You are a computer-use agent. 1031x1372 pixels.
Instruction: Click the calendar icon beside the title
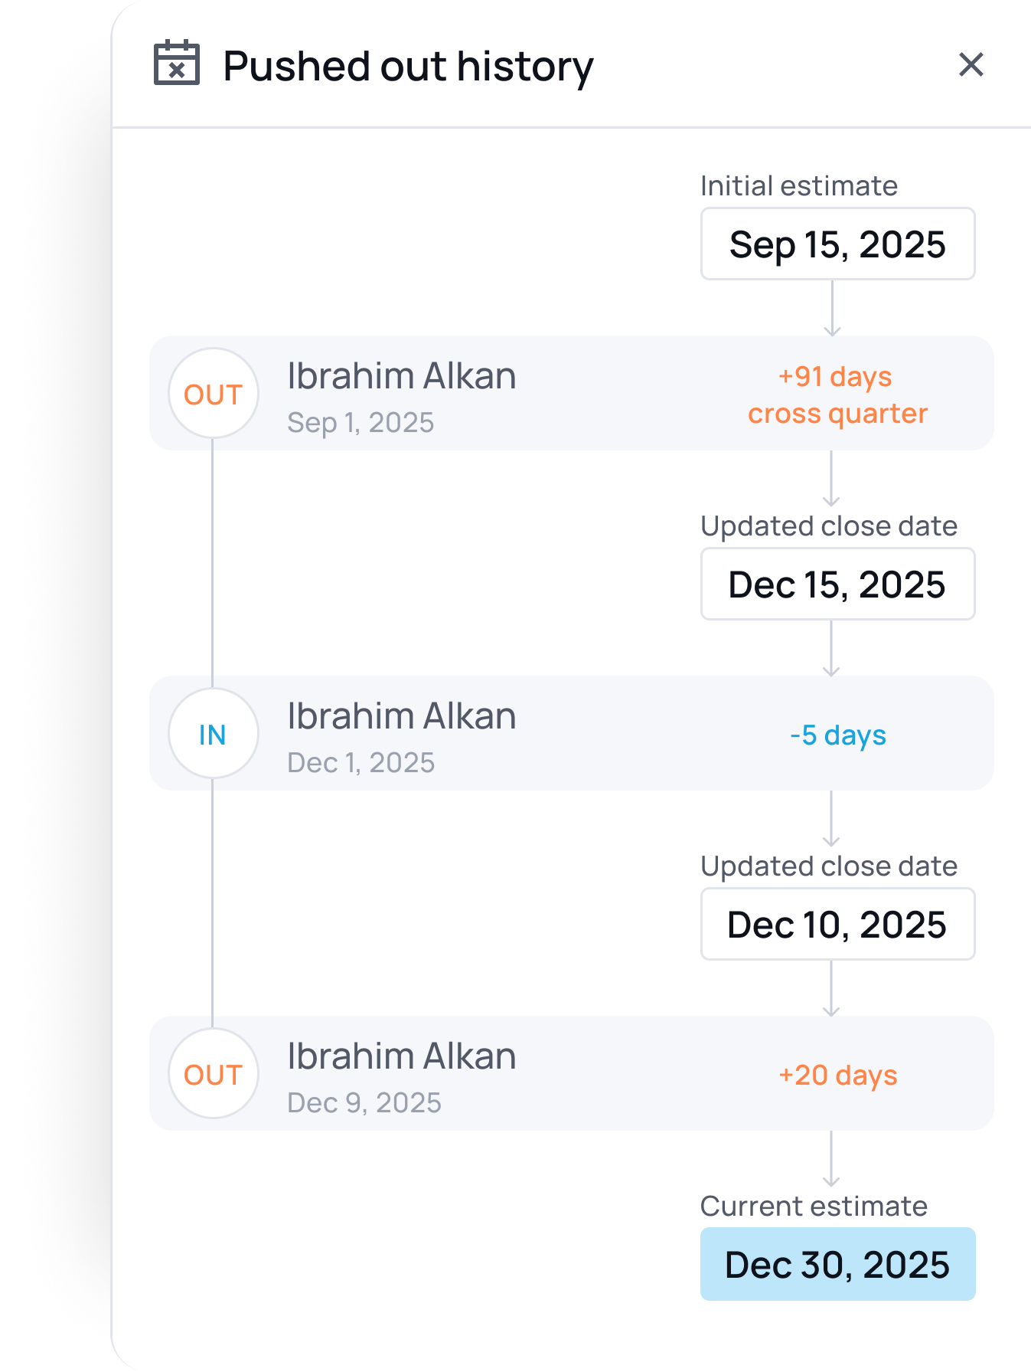tap(177, 64)
